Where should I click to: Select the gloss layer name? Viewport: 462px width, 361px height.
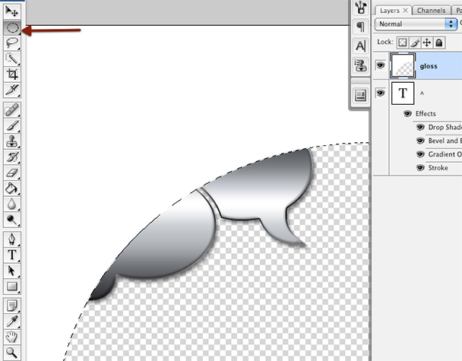[429, 66]
